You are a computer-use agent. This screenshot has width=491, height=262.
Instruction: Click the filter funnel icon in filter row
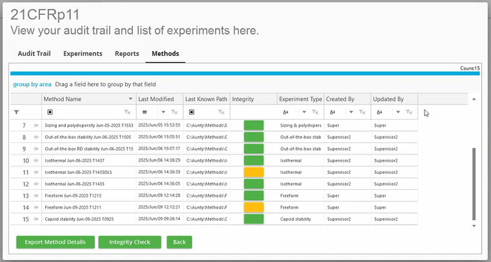(x=17, y=112)
